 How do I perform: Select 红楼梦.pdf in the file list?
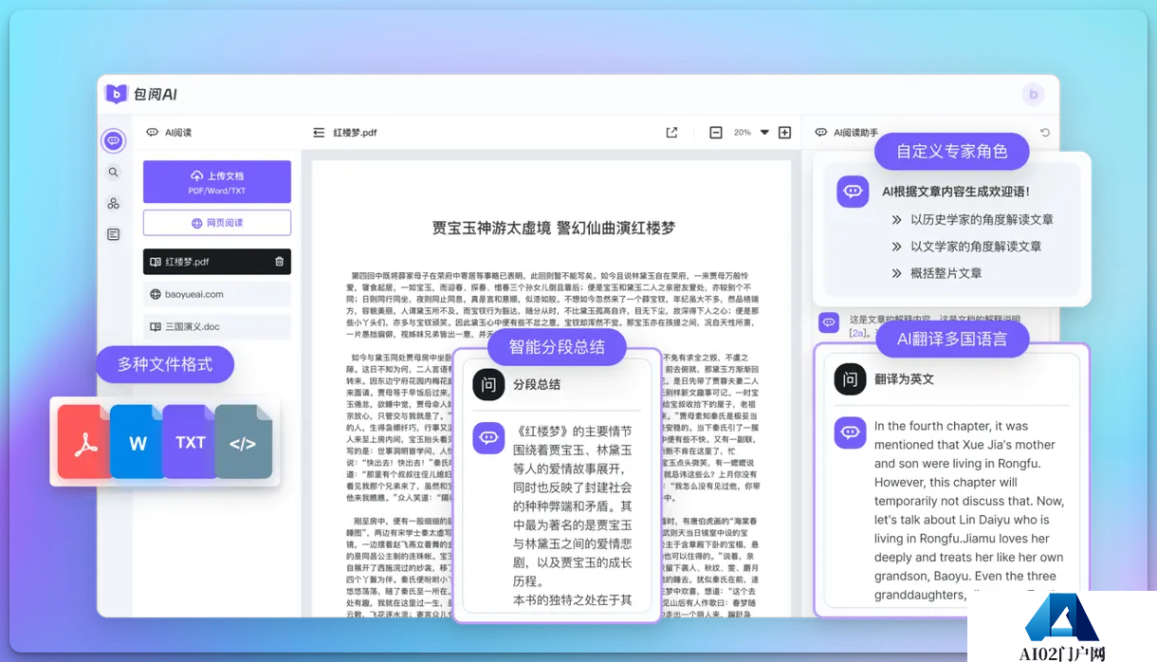coord(217,262)
